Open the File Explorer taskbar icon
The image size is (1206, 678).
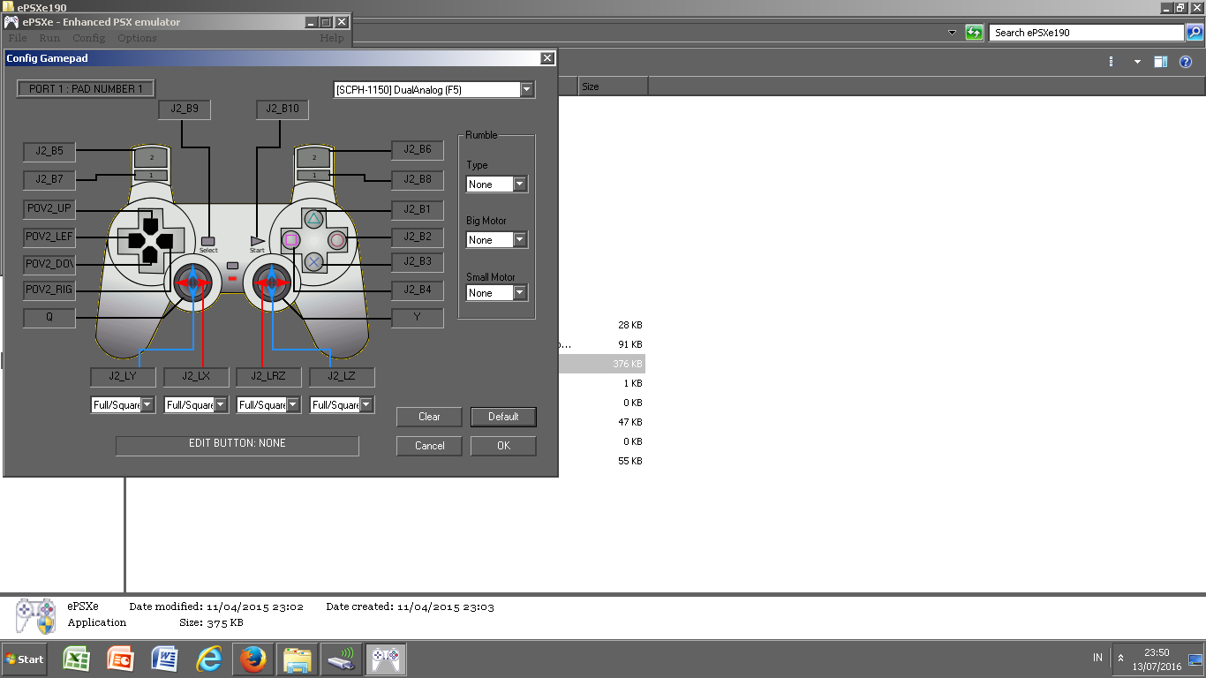click(297, 659)
